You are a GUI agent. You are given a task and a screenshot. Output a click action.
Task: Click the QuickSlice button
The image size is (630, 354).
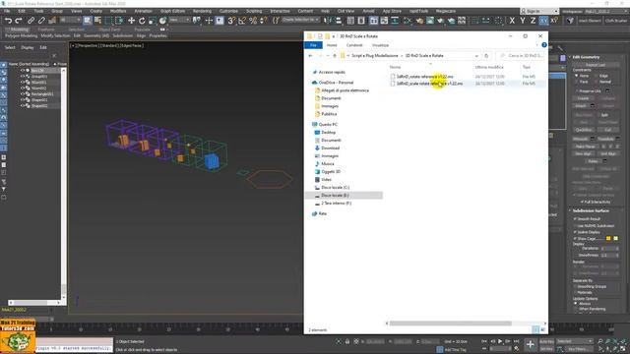[x=584, y=130]
